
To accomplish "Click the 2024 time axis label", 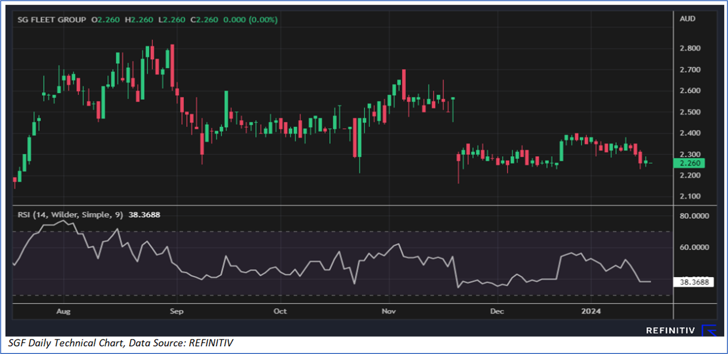I will [591, 311].
